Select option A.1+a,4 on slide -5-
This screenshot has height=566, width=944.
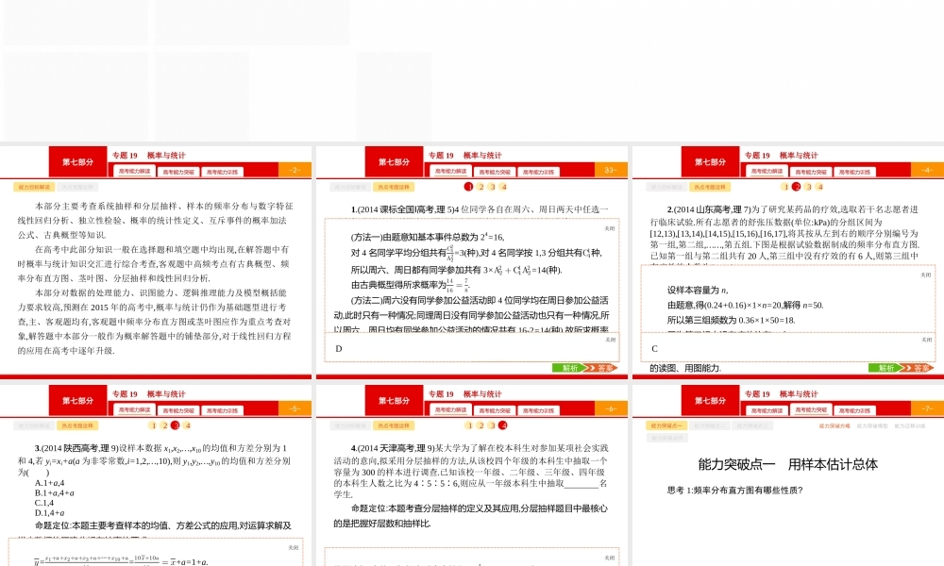[49, 483]
